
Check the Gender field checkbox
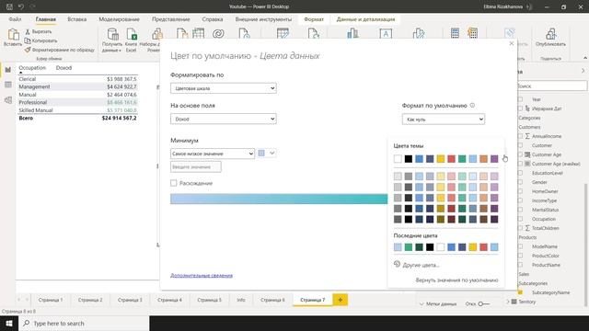point(520,182)
